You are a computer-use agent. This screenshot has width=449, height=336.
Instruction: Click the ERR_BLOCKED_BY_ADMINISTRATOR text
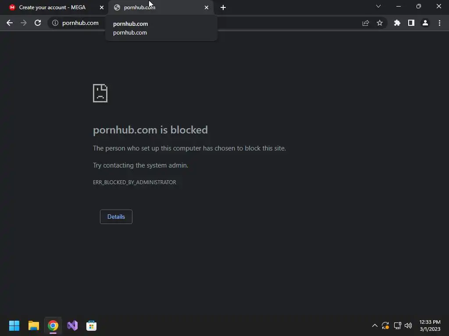(x=134, y=182)
